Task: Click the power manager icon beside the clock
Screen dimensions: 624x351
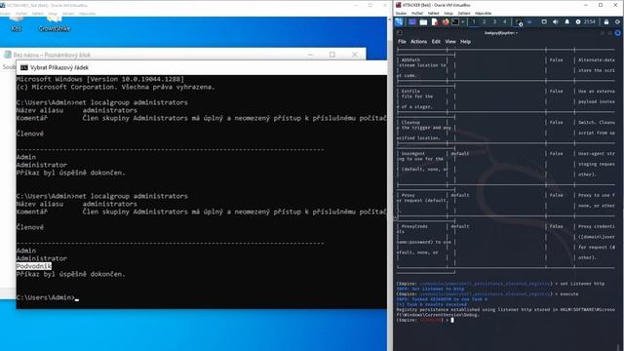Action: (x=578, y=21)
